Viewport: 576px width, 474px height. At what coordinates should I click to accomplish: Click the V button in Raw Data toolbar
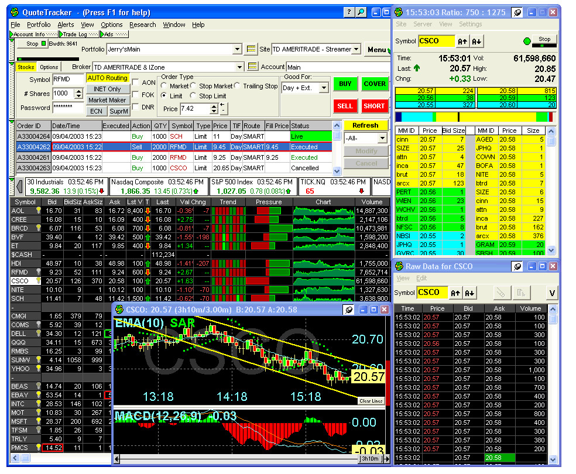tap(551, 293)
